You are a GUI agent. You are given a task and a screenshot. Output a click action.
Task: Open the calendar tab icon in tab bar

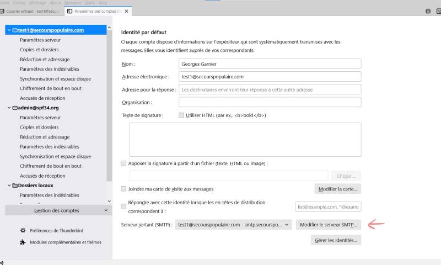[x=428, y=11]
